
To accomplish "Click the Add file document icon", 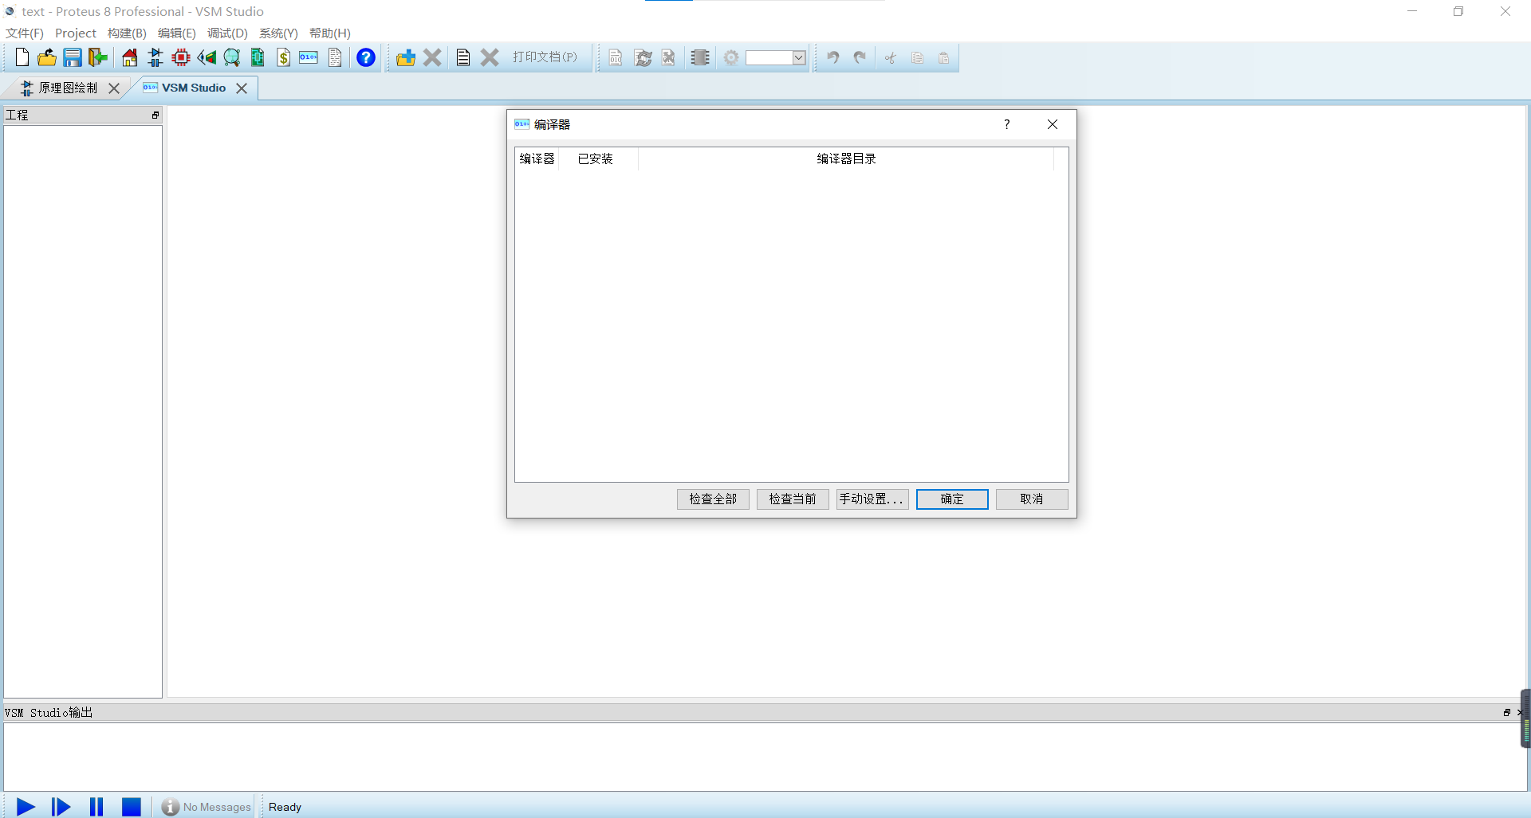I will pos(463,57).
